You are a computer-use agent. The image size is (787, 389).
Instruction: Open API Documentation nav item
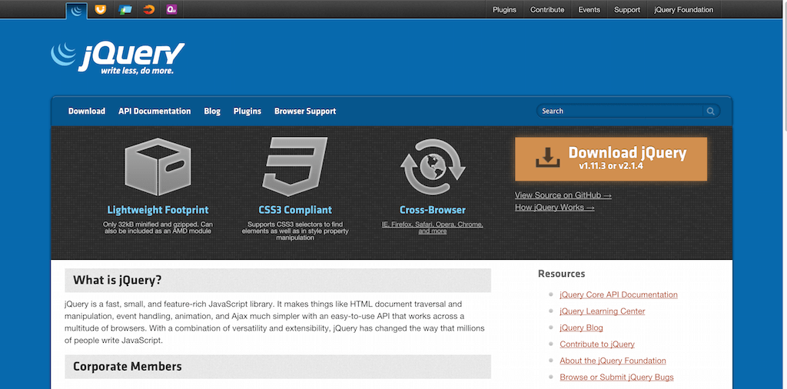154,111
